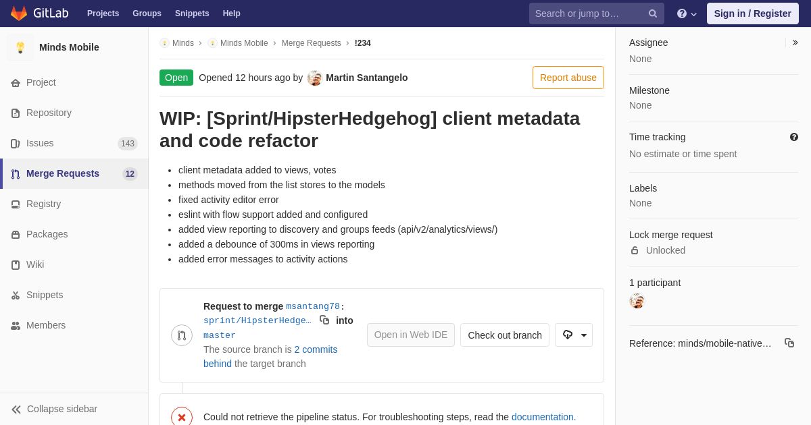Copy the merge request reference

tap(789, 343)
